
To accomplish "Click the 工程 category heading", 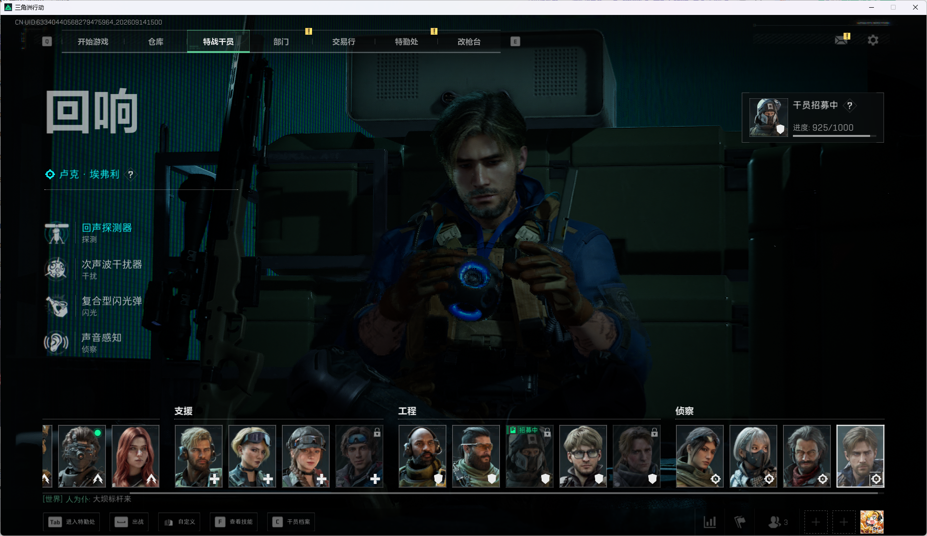I will tap(408, 411).
